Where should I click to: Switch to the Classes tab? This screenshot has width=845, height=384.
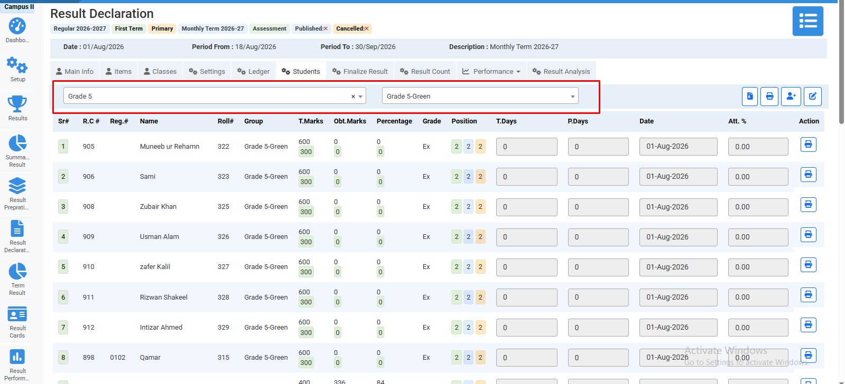[160, 71]
